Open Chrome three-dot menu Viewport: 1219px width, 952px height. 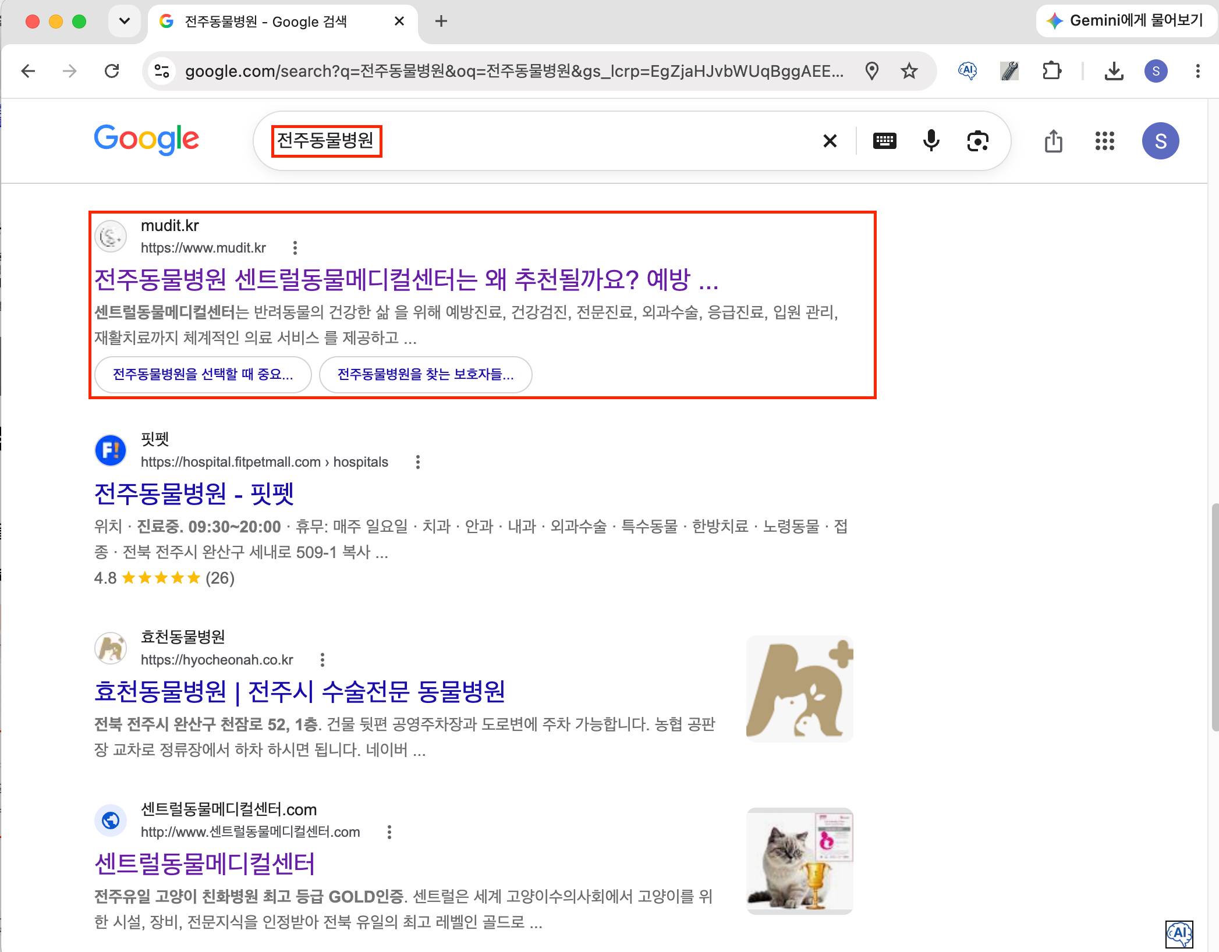[1197, 71]
